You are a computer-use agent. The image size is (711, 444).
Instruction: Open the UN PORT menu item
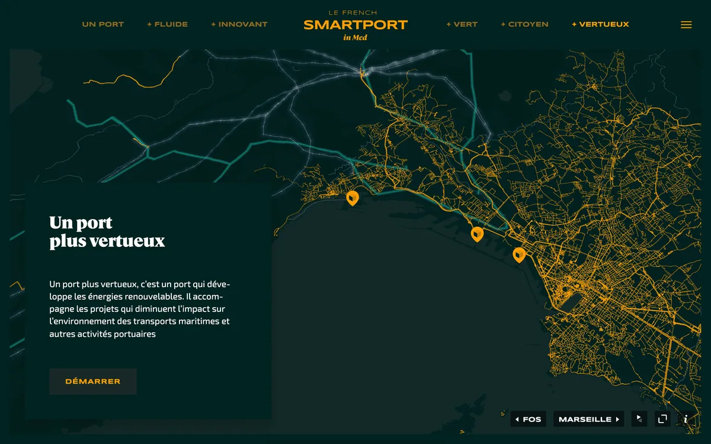click(103, 24)
